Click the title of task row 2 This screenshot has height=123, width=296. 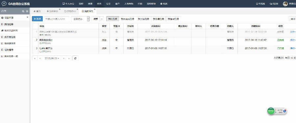46,40
